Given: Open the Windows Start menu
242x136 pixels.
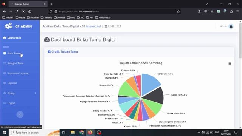Looking at the screenshot, I should click(x=4, y=133).
